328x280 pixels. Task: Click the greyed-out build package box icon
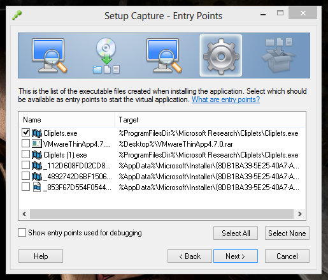click(279, 55)
